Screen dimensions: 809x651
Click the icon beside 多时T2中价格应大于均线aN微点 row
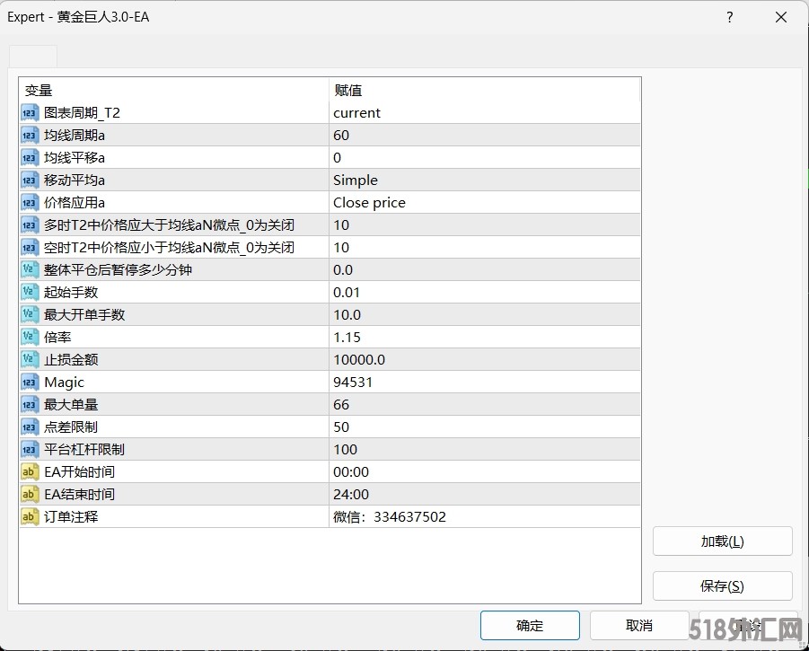pos(30,224)
